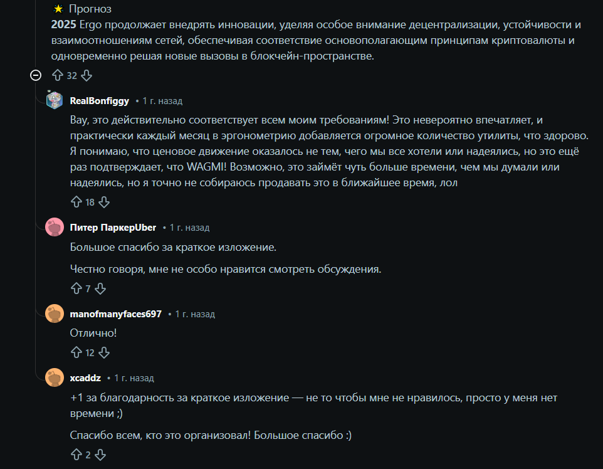Downvote the top comment showing 32 votes
Image resolution: width=603 pixels, height=469 pixels.
(86, 75)
